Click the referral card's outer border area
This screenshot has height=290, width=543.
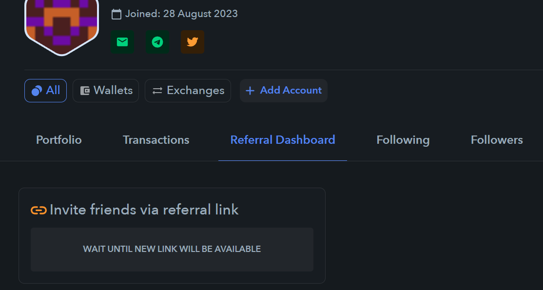coord(172,235)
